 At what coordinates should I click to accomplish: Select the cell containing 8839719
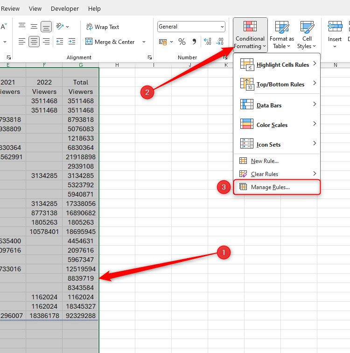tap(81, 278)
